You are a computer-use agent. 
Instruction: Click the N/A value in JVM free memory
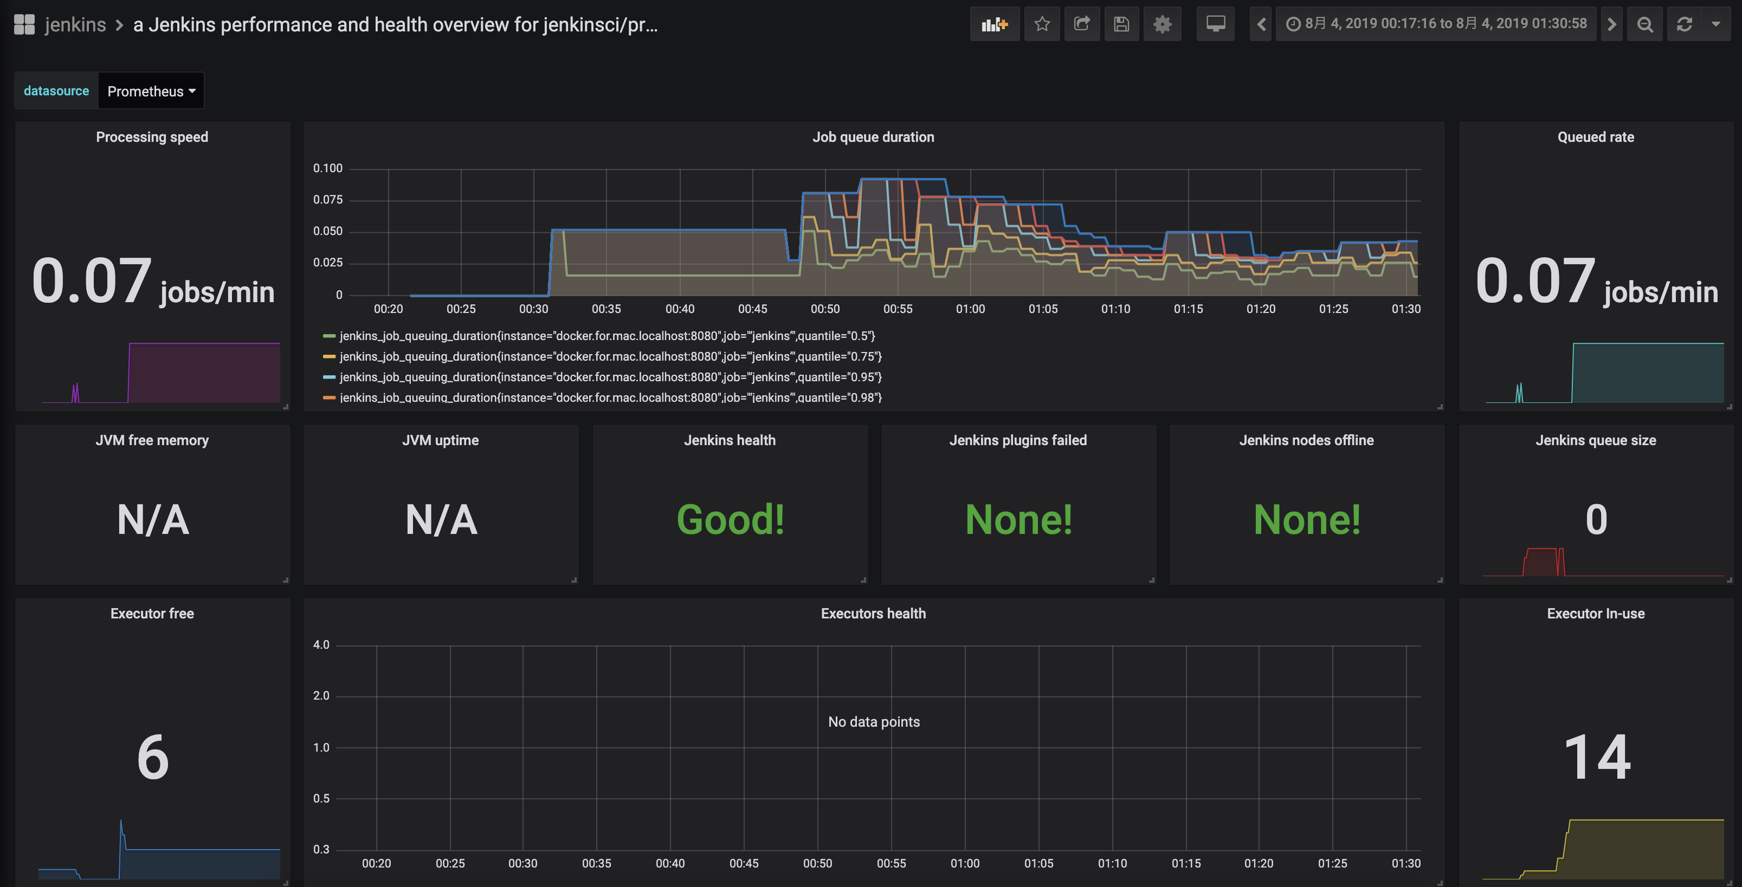tap(153, 519)
